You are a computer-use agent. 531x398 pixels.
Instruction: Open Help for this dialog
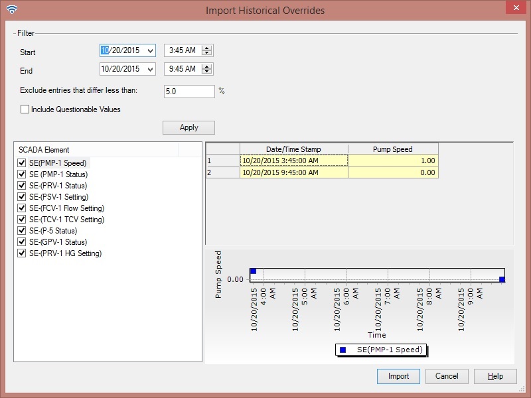tap(495, 376)
